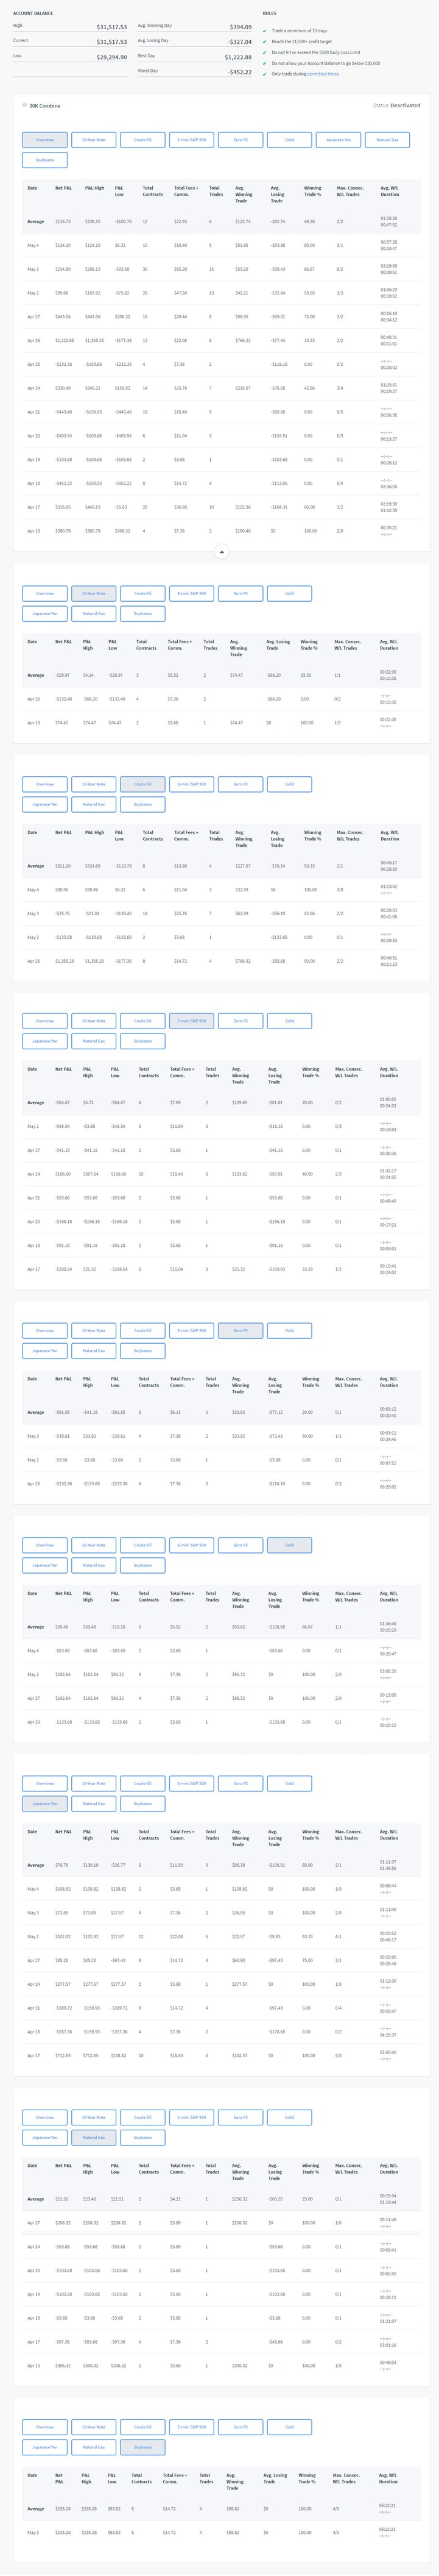
Task: Switch to Crude Oil in the topmost tab row
Action: click(x=142, y=140)
